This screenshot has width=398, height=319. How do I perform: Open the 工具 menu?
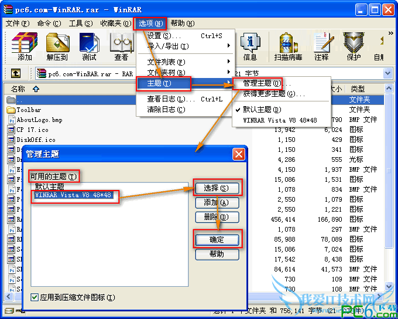click(81, 23)
